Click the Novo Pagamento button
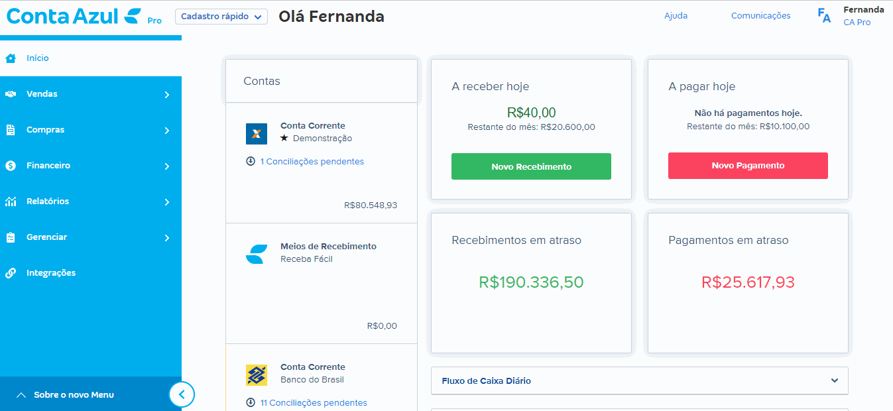893x411 pixels. tap(748, 166)
